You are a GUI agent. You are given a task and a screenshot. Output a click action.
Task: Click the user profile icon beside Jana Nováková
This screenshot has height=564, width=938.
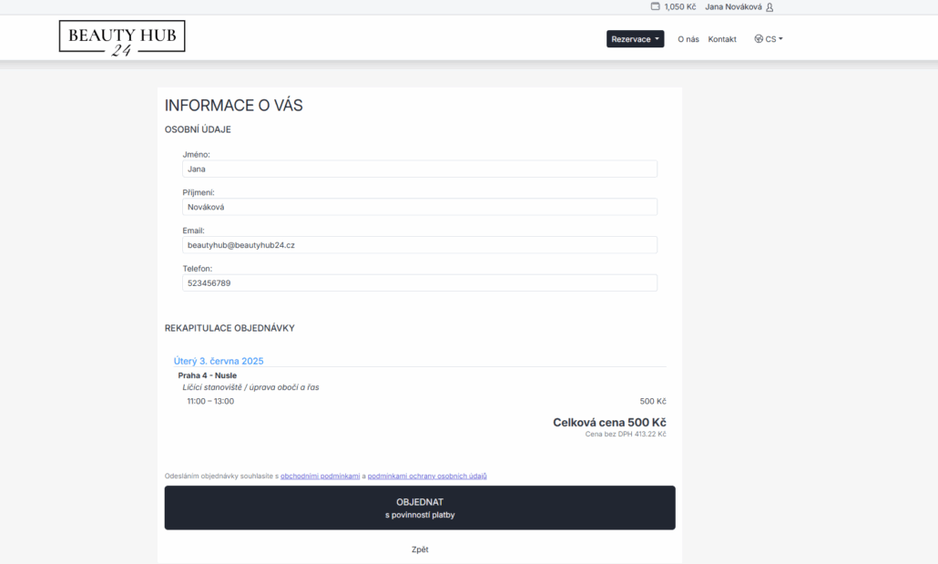tap(770, 7)
